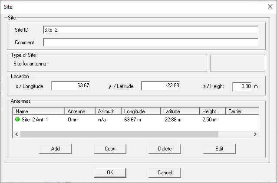The width and height of the screenshot is (277, 183).
Task: Click the Comment input field
Action: [150, 42]
